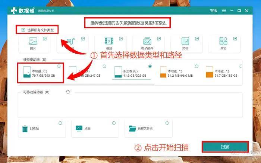
Task: Uncheck the 文档 file type checkbox
Action: [197, 39]
